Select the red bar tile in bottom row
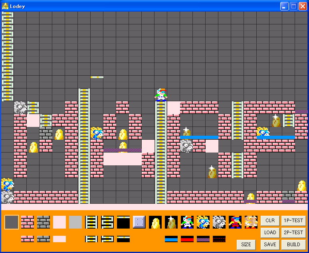The height and width of the screenshot is (253, 309). 187,239
